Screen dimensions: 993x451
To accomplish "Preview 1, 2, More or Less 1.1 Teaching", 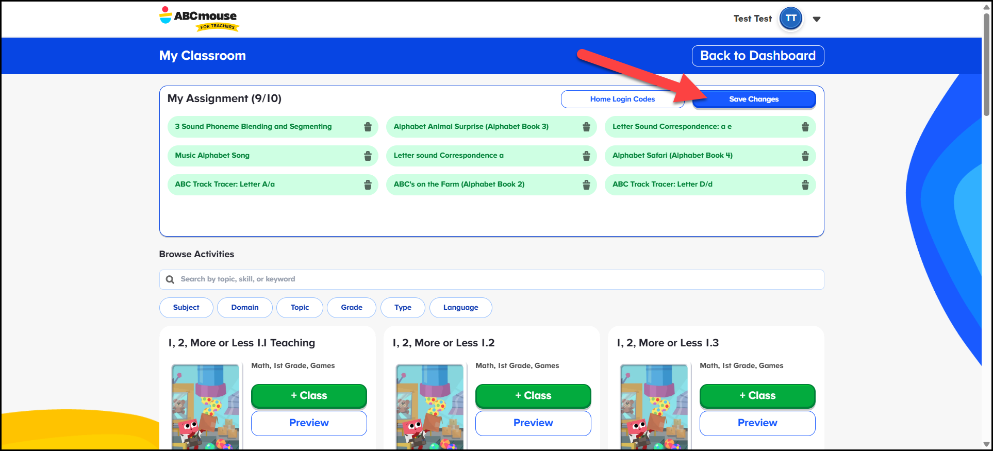I will (x=309, y=423).
